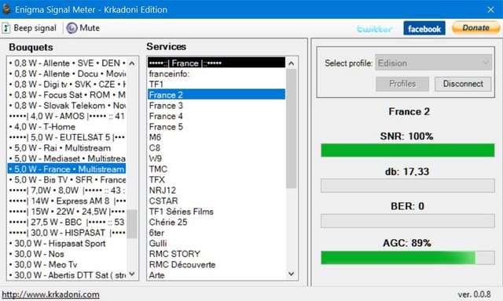Select the TMC service

217,169
